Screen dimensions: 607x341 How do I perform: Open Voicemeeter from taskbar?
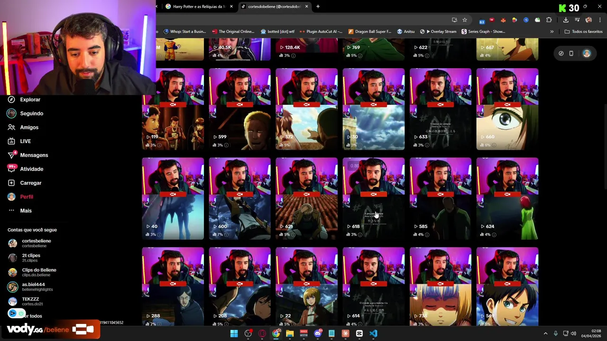[x=304, y=333]
